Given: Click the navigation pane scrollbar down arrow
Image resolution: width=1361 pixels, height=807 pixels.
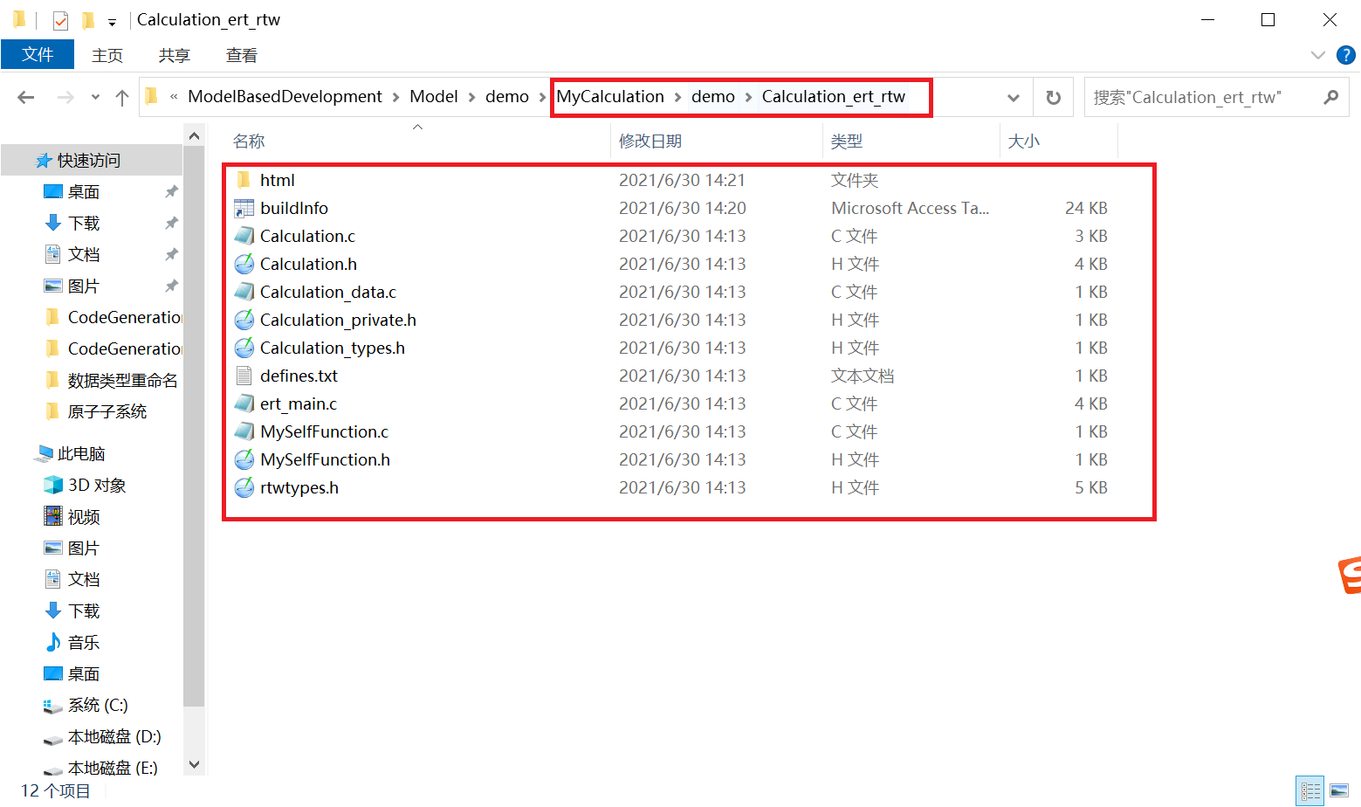Looking at the screenshot, I should [x=194, y=765].
